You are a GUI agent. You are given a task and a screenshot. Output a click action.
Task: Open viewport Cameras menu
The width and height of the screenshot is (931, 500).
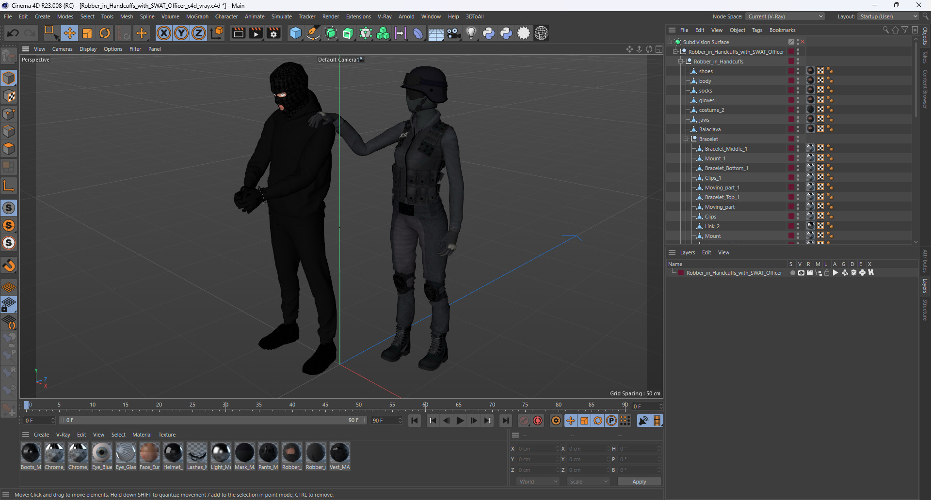click(62, 49)
